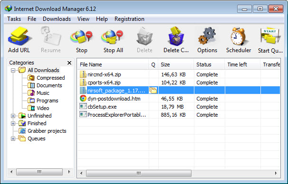
Task: Open Options via the gears icon
Action: point(207,36)
